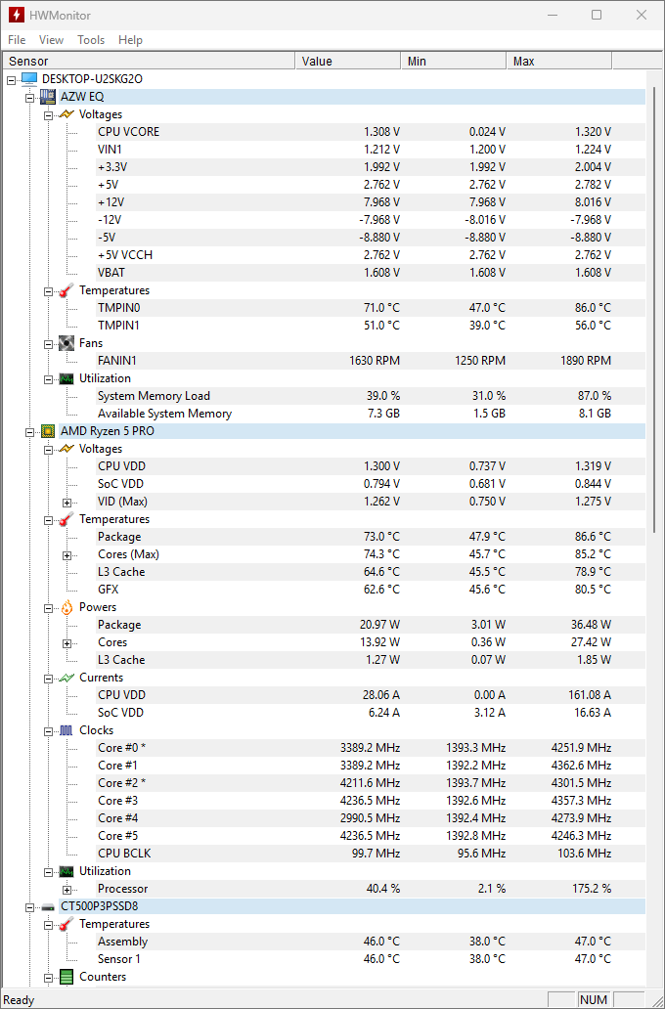The height and width of the screenshot is (1009, 665).
Task: Collapse the AMD Ryzen 5 PRO node
Action: point(29,431)
